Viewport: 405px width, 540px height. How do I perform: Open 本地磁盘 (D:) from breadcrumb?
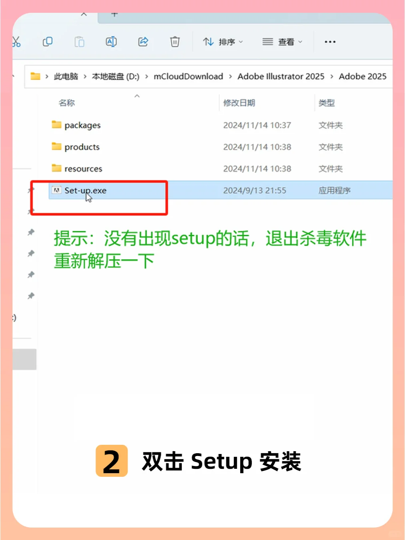(116, 76)
